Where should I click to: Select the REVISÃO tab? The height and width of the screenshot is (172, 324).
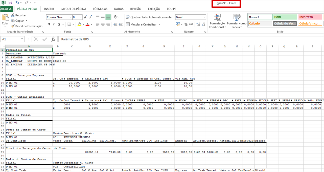(136, 9)
